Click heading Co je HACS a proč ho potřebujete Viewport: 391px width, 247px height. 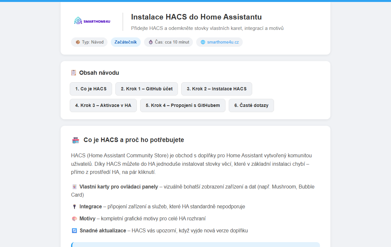[x=134, y=140]
